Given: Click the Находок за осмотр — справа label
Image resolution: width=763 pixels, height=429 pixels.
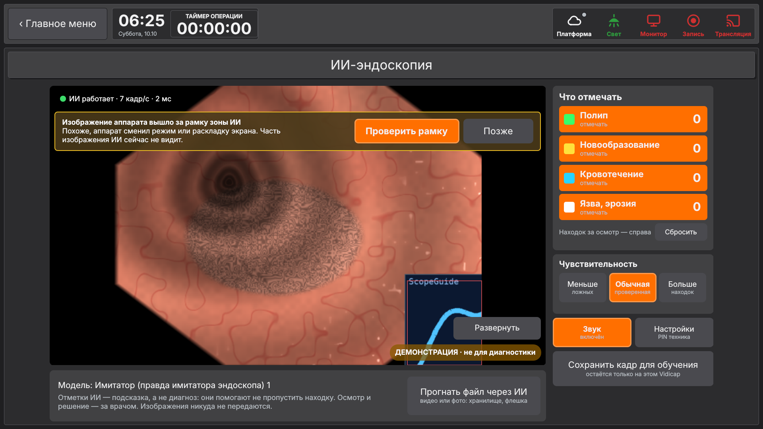Looking at the screenshot, I should (605, 232).
